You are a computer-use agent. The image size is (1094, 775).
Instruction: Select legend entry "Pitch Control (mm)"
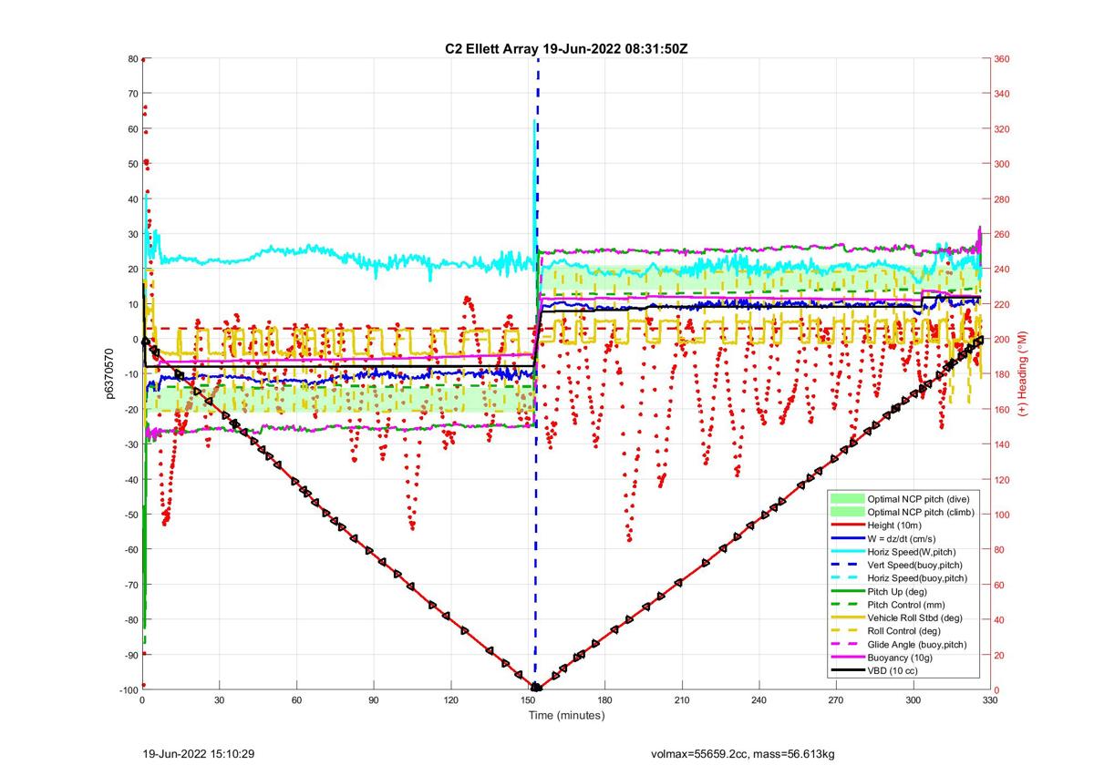point(908,605)
